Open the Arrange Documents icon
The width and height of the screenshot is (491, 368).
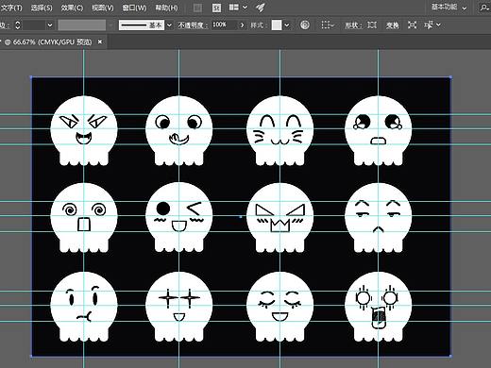pos(234,8)
